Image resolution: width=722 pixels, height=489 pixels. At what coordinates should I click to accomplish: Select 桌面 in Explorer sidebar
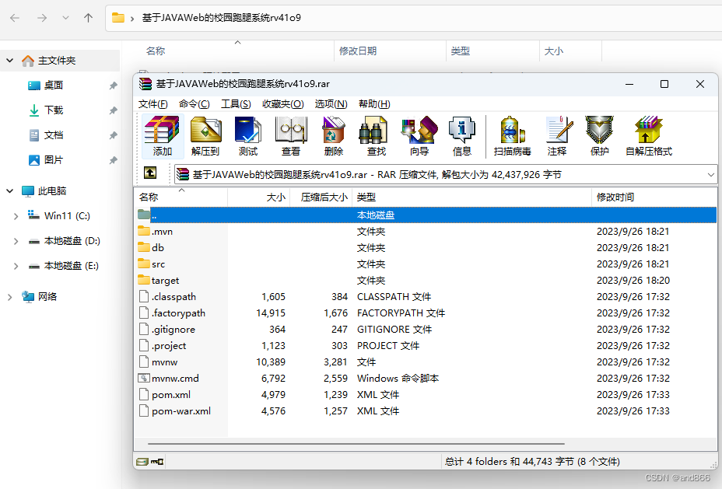point(54,85)
